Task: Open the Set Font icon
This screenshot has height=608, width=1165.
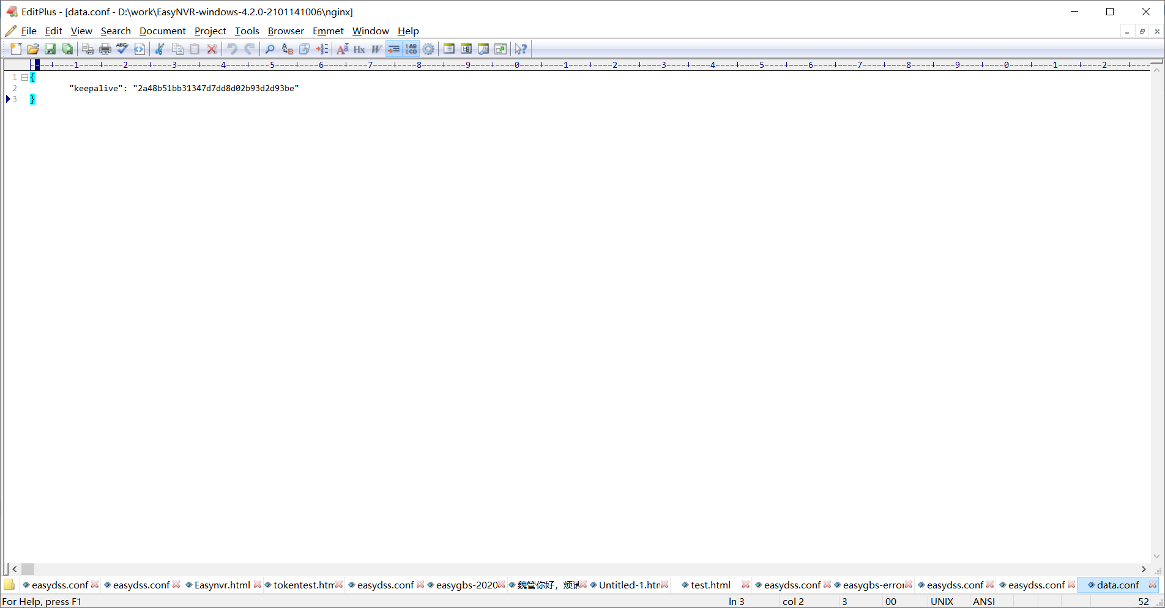Action: click(x=342, y=49)
